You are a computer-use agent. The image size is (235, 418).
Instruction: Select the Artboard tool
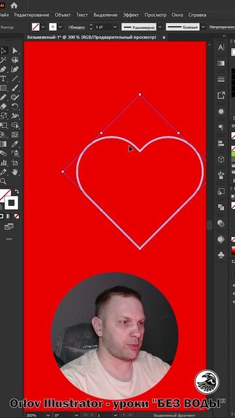pyautogui.click(x=15, y=163)
